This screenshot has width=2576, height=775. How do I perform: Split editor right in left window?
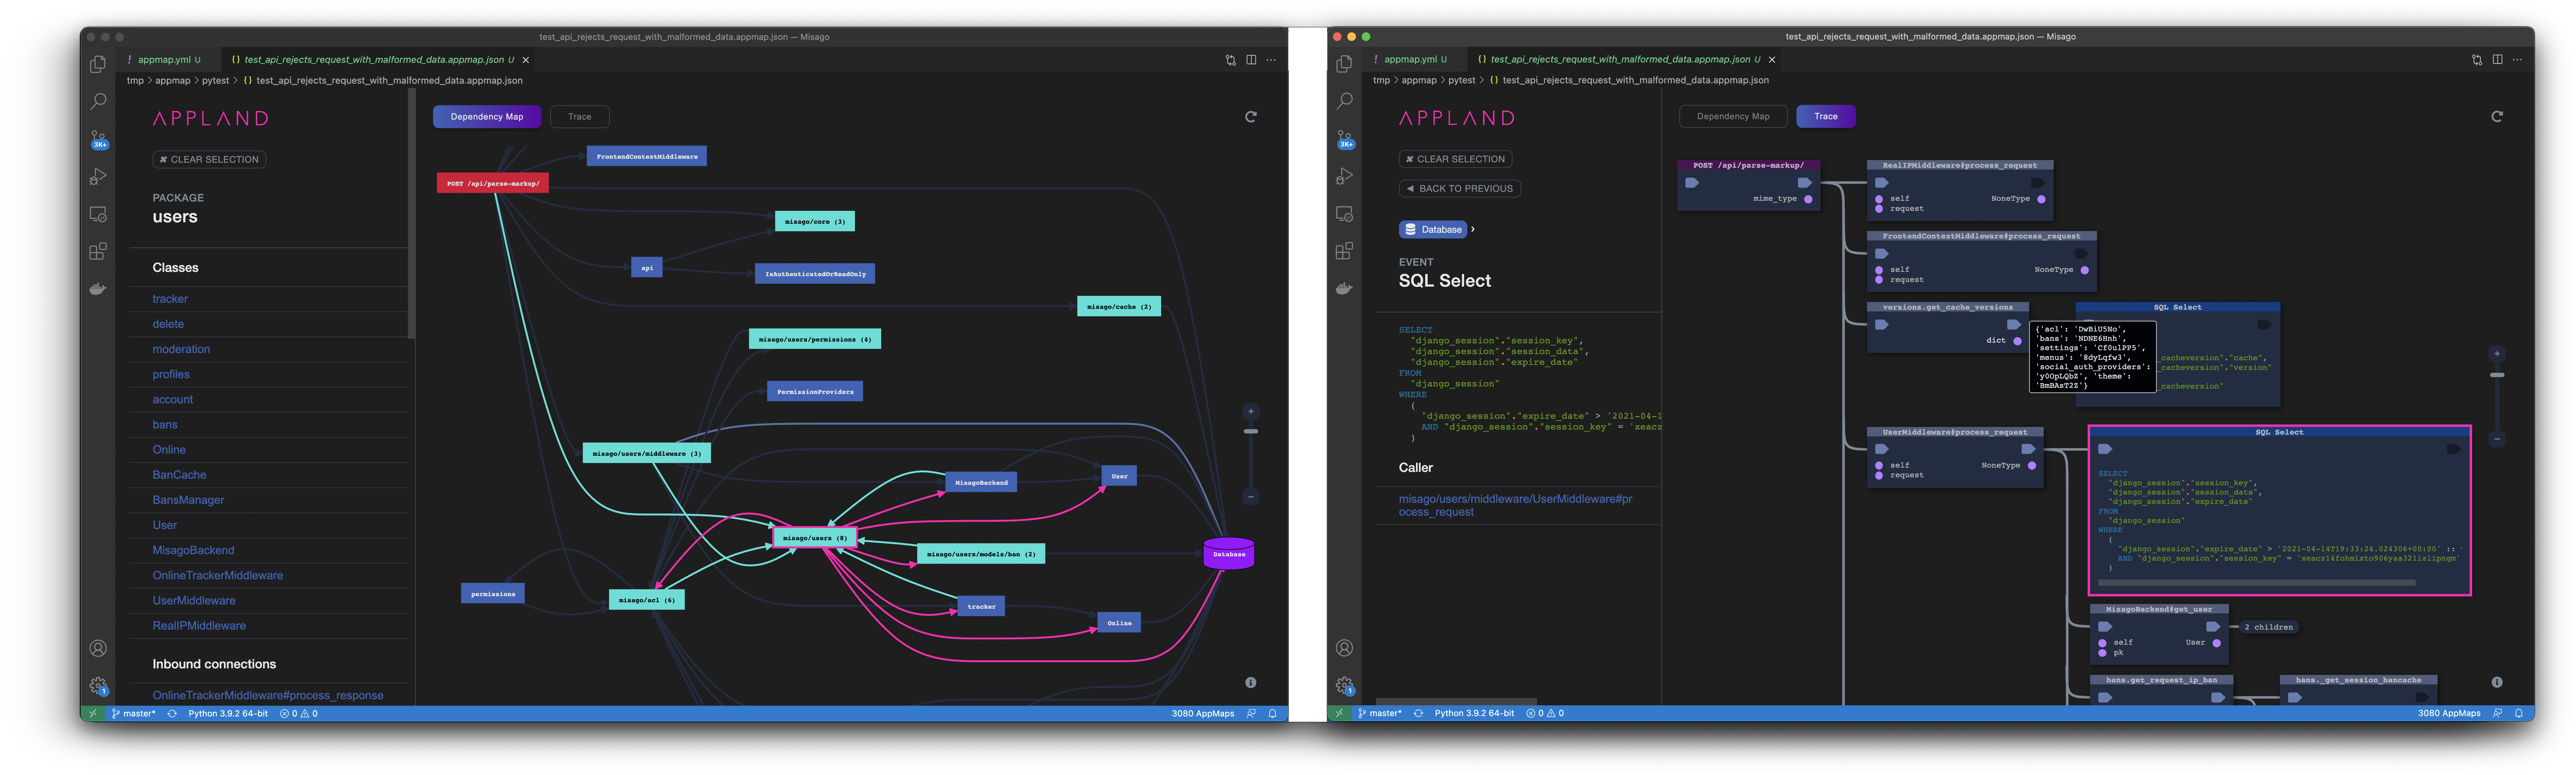point(1251,60)
